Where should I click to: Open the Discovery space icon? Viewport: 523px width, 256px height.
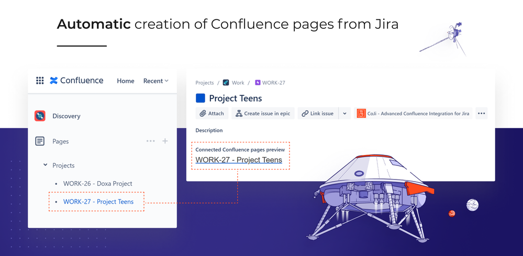pyautogui.click(x=40, y=116)
